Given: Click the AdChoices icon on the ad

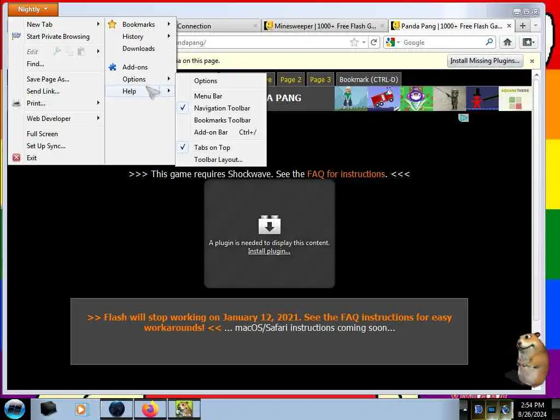Looking at the screenshot, I should [x=463, y=118].
